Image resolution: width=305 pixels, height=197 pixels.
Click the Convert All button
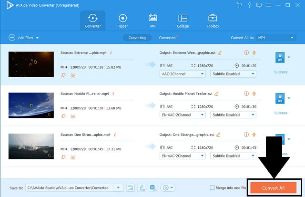[273, 188]
